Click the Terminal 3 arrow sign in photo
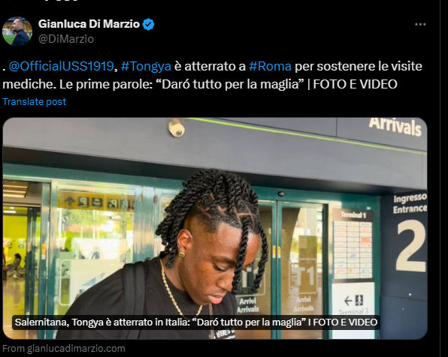 tap(353, 305)
